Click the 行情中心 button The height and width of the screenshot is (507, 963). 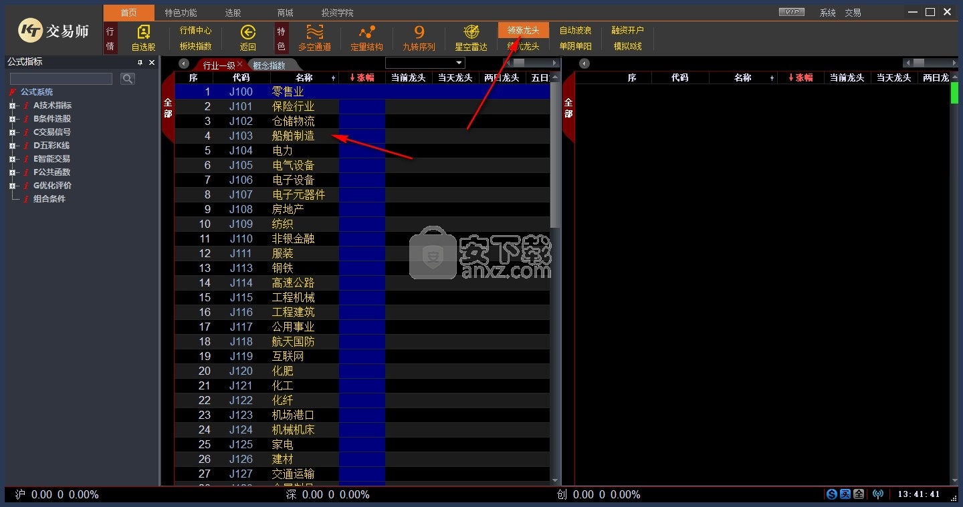[195, 30]
